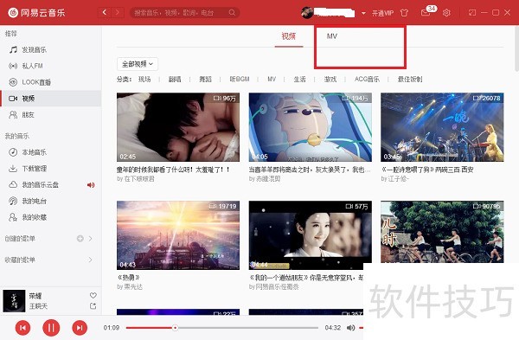Select 视频 in sidebar

pyautogui.click(x=50, y=99)
